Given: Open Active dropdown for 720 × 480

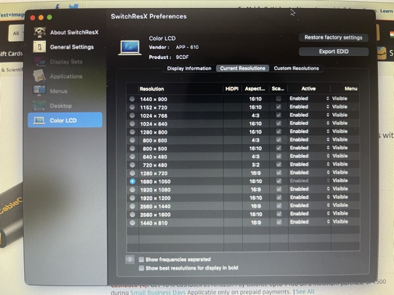Looking at the screenshot, I should [309, 164].
